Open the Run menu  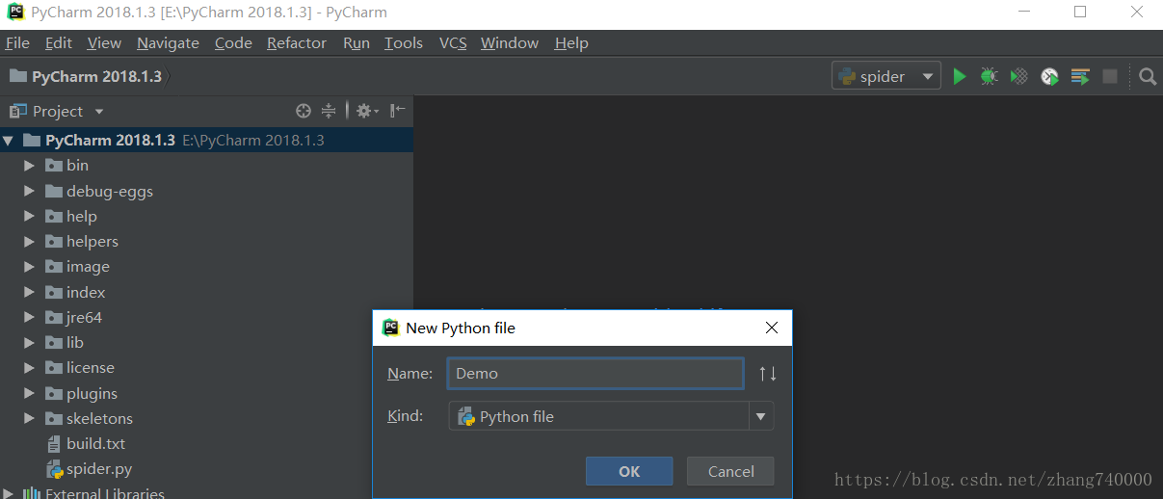point(357,43)
